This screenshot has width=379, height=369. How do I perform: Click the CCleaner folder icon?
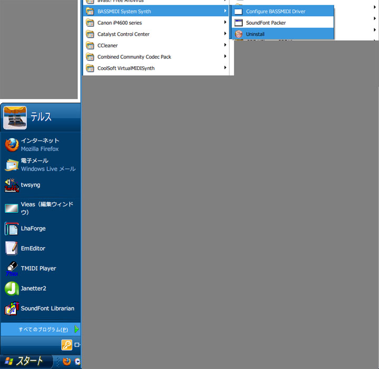(90, 45)
